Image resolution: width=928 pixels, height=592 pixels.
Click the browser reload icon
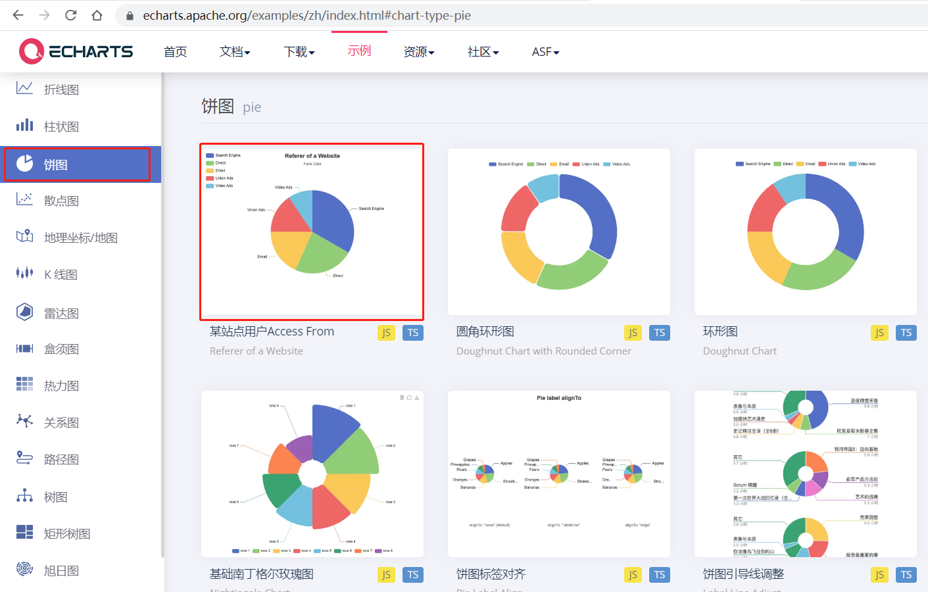pos(70,14)
